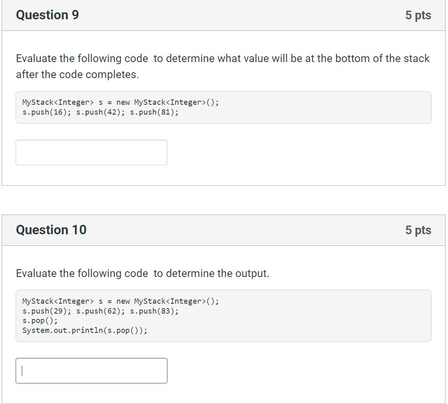Click the 'Evaluate the following code to determine the output.' text
The width and height of the screenshot is (448, 404).
pyautogui.click(x=143, y=274)
